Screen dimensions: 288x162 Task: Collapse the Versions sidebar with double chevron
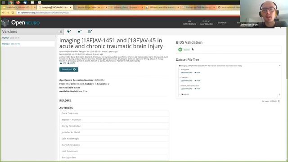(61, 32)
